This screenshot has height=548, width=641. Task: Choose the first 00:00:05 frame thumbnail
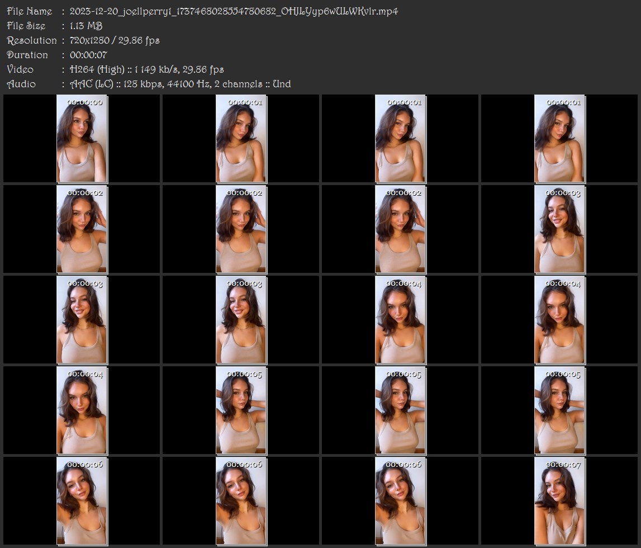tap(241, 410)
